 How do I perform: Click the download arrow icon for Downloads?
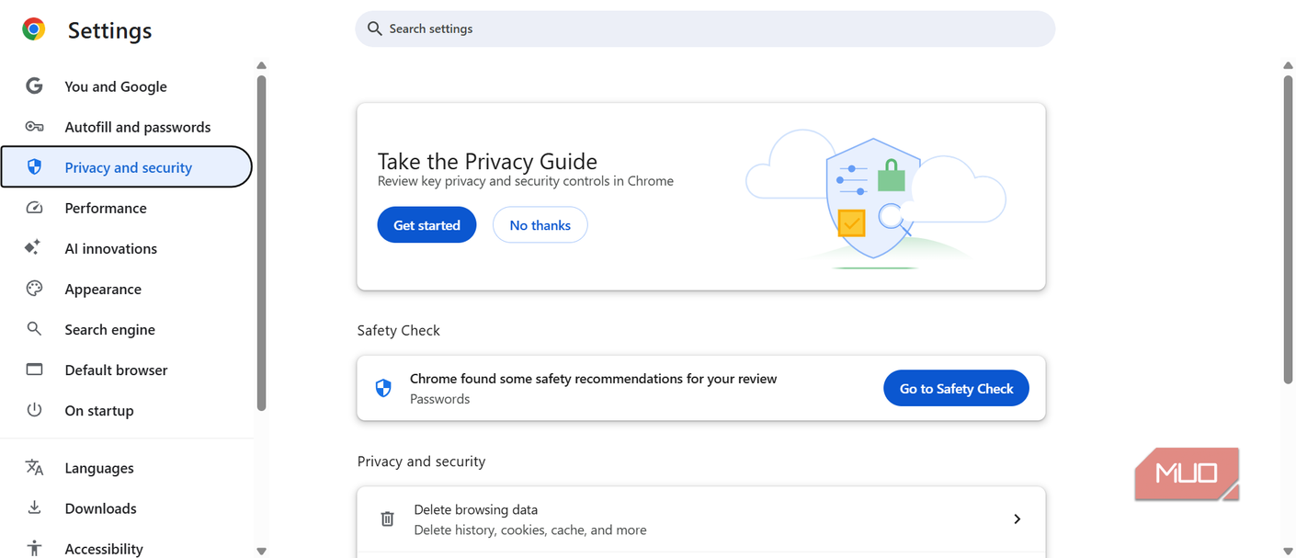[x=34, y=507]
